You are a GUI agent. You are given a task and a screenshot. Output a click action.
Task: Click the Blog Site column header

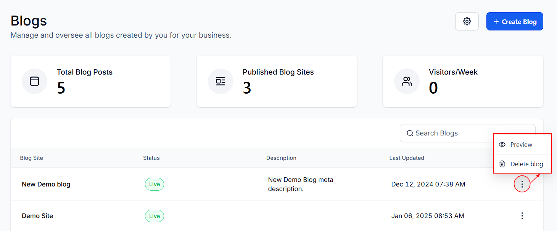pos(32,158)
